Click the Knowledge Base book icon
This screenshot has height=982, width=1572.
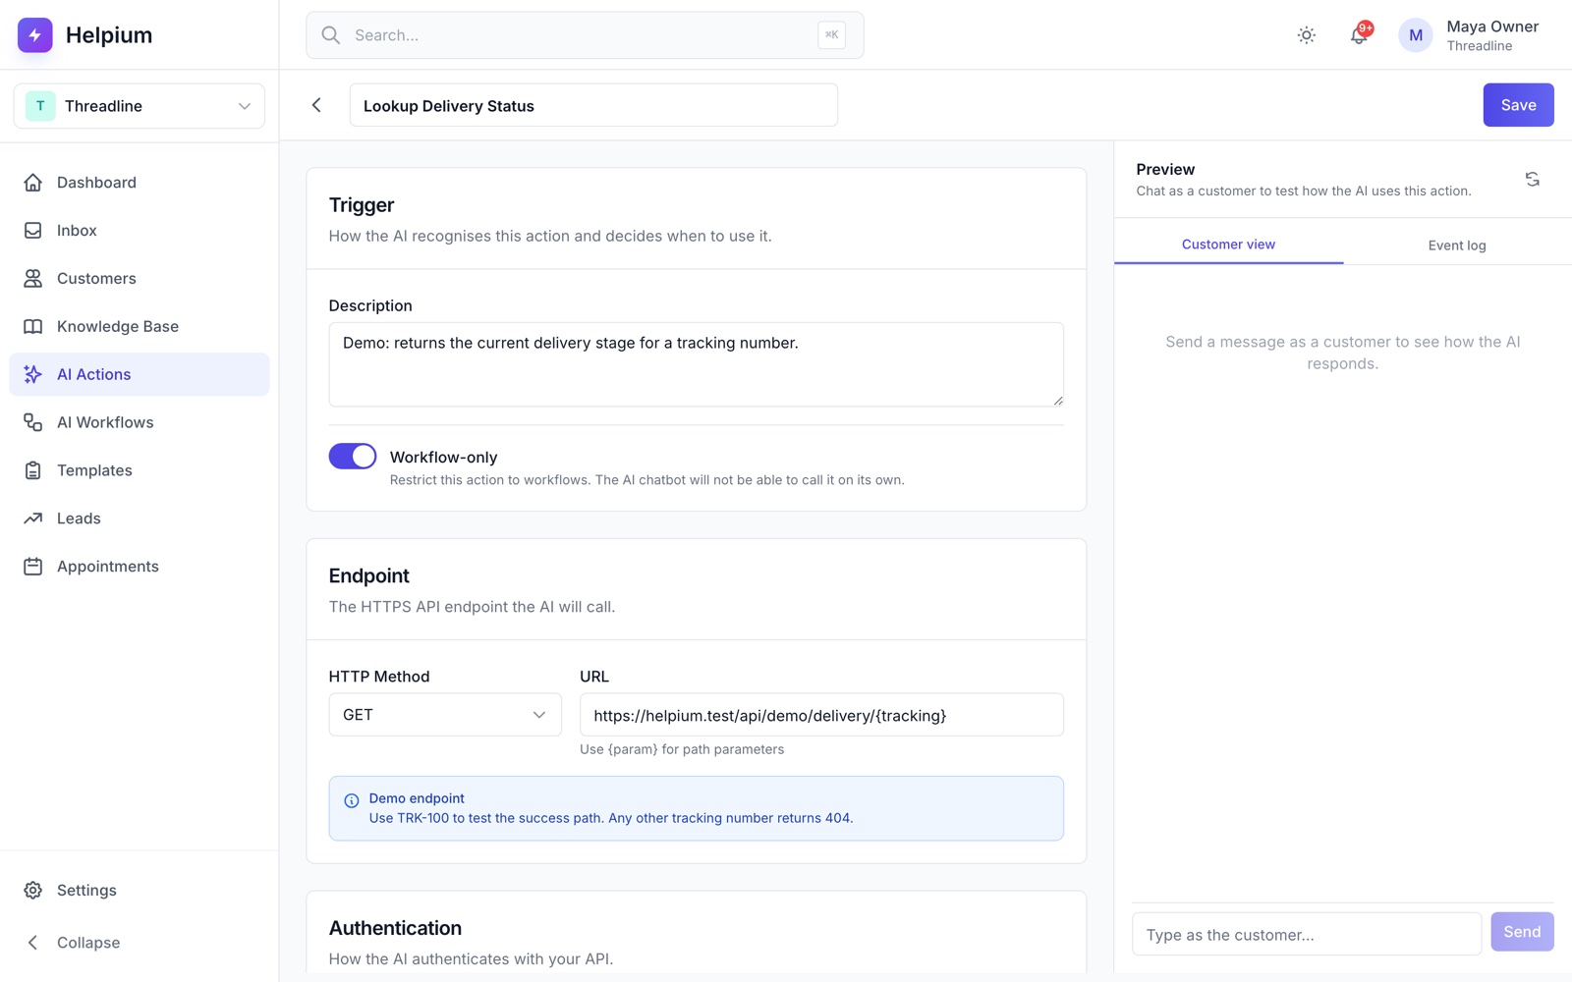point(33,327)
